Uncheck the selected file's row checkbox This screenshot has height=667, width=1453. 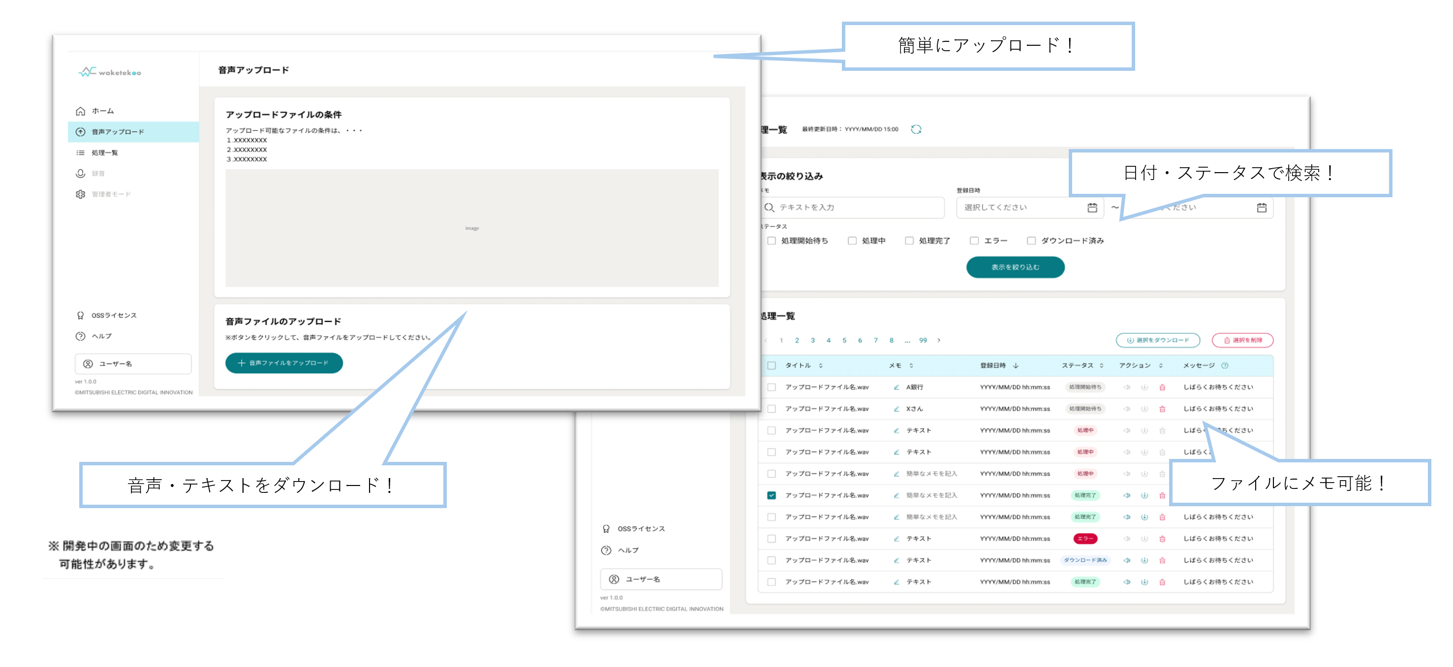[x=771, y=496]
